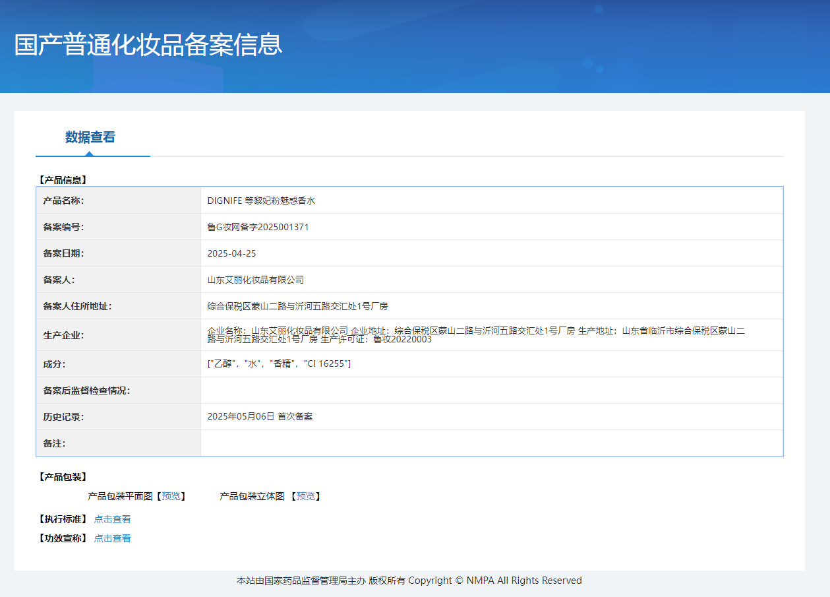Click the 【产品包装】 section heading
830x597 pixels.
coord(63,477)
